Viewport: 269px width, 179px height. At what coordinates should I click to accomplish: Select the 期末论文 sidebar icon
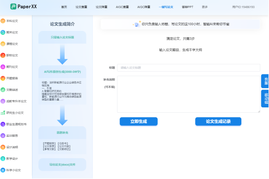3,32
